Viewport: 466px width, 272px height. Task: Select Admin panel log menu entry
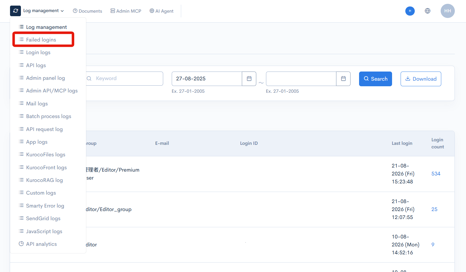click(42, 78)
